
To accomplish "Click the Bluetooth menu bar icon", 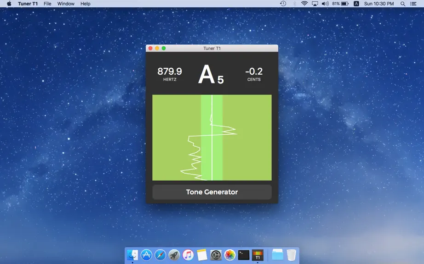I will tap(294, 4).
